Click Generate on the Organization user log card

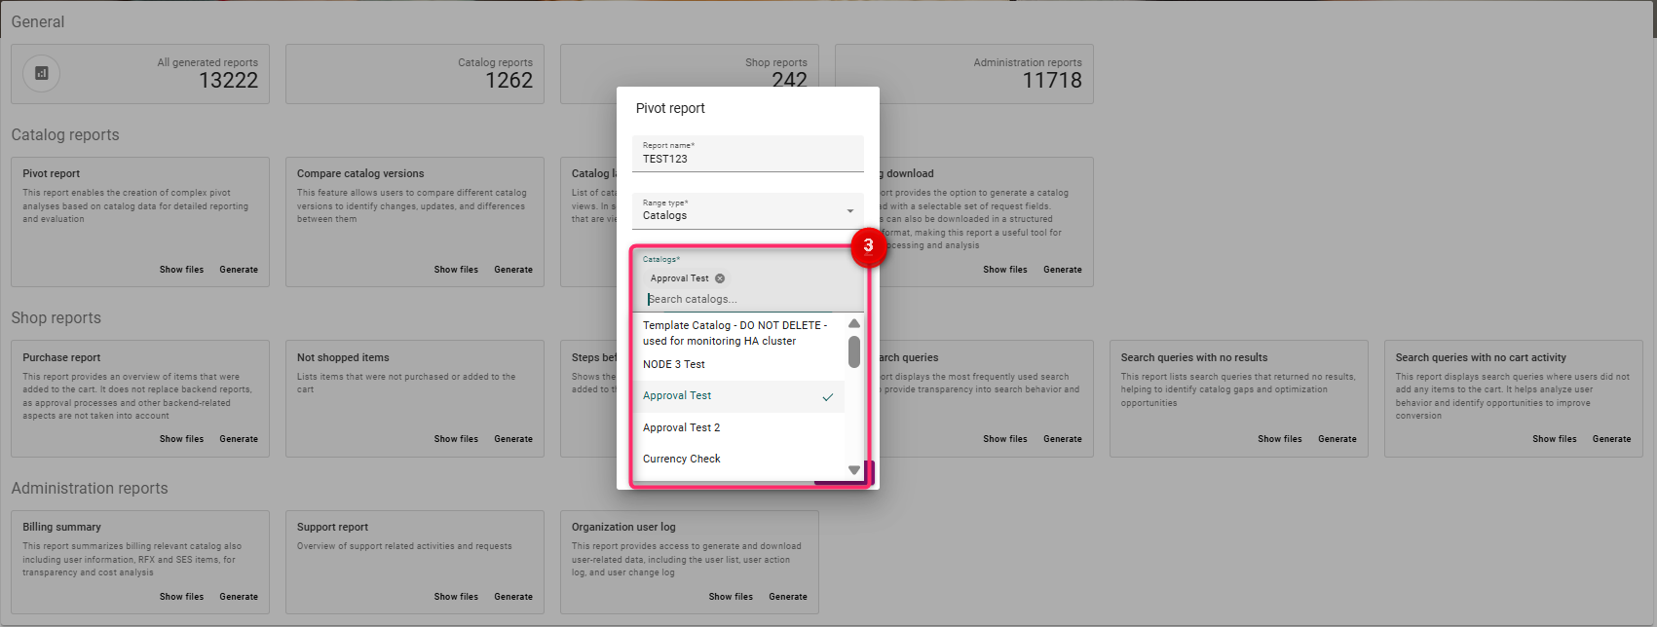tap(788, 597)
